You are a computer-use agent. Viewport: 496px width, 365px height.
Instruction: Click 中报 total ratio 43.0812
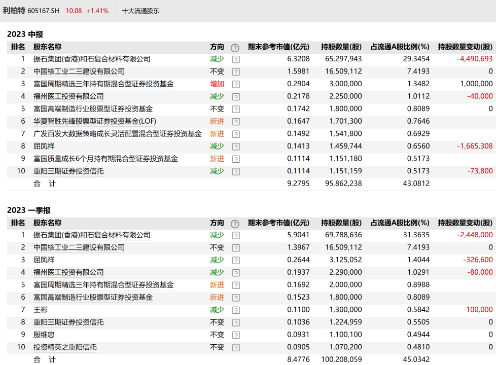pos(416,184)
